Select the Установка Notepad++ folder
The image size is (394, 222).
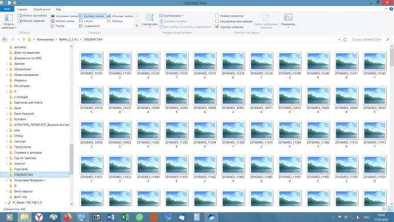tap(29, 180)
